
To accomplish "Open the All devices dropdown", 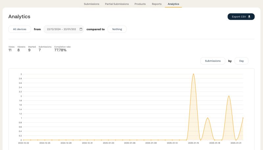I will (20, 29).
